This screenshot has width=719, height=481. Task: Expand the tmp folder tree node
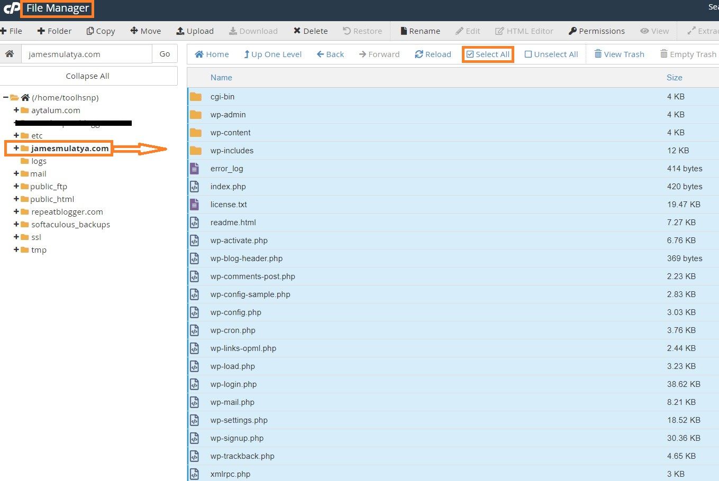point(16,249)
